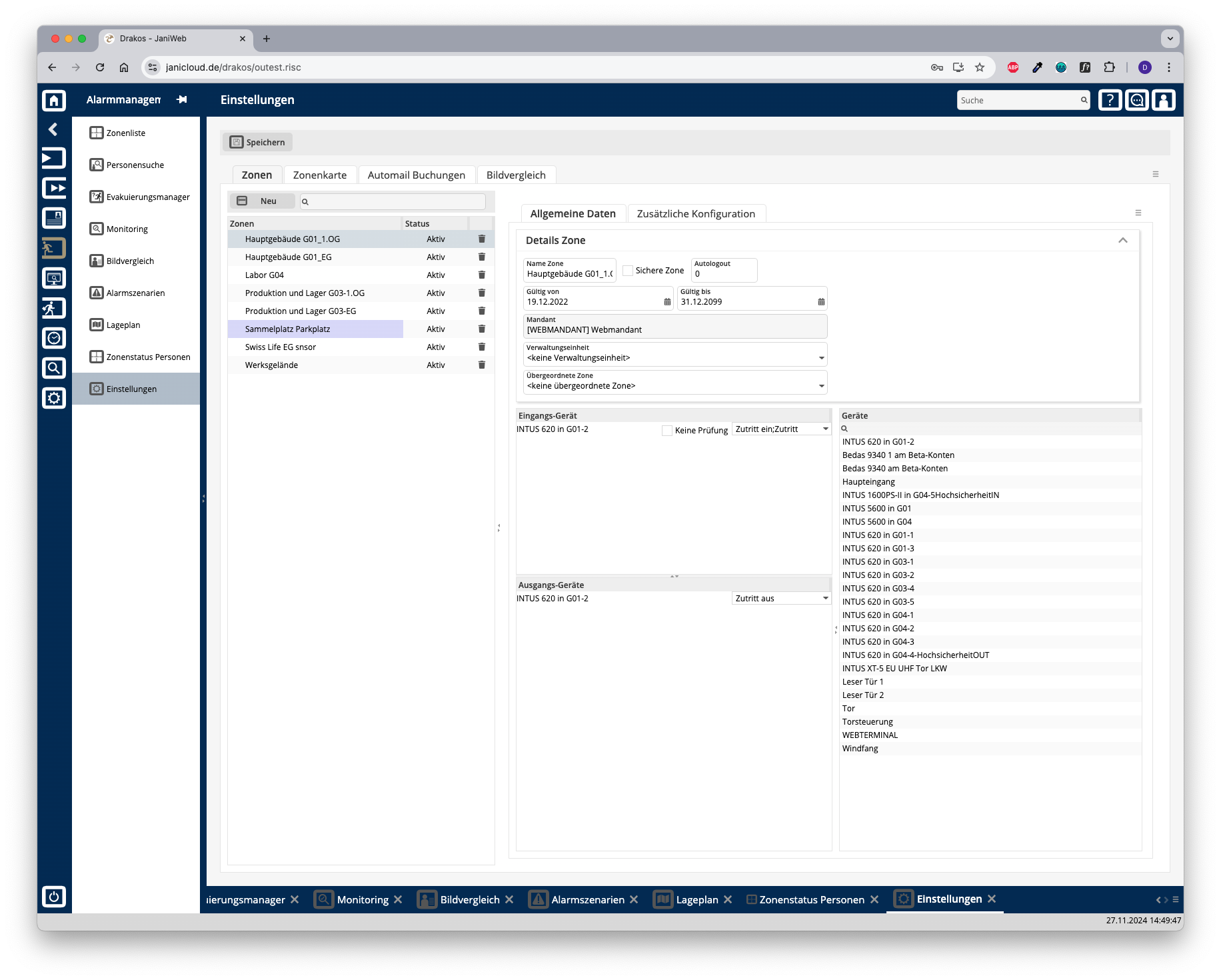Switch to Monitoring in bottom tab bar
The image size is (1221, 980).
click(x=363, y=899)
